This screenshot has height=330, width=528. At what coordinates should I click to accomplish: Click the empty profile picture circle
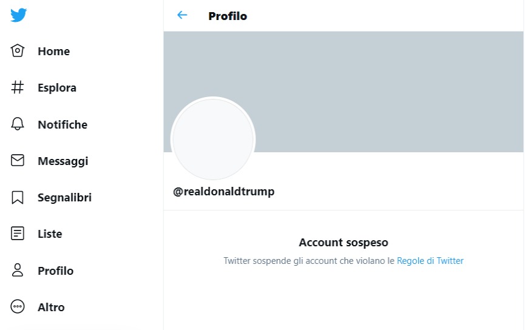click(213, 139)
